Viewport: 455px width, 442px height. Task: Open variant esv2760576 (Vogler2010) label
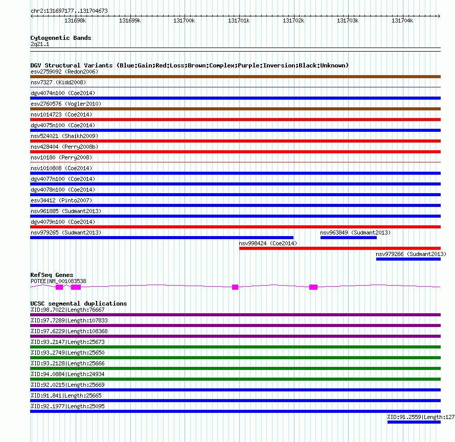tap(66, 104)
